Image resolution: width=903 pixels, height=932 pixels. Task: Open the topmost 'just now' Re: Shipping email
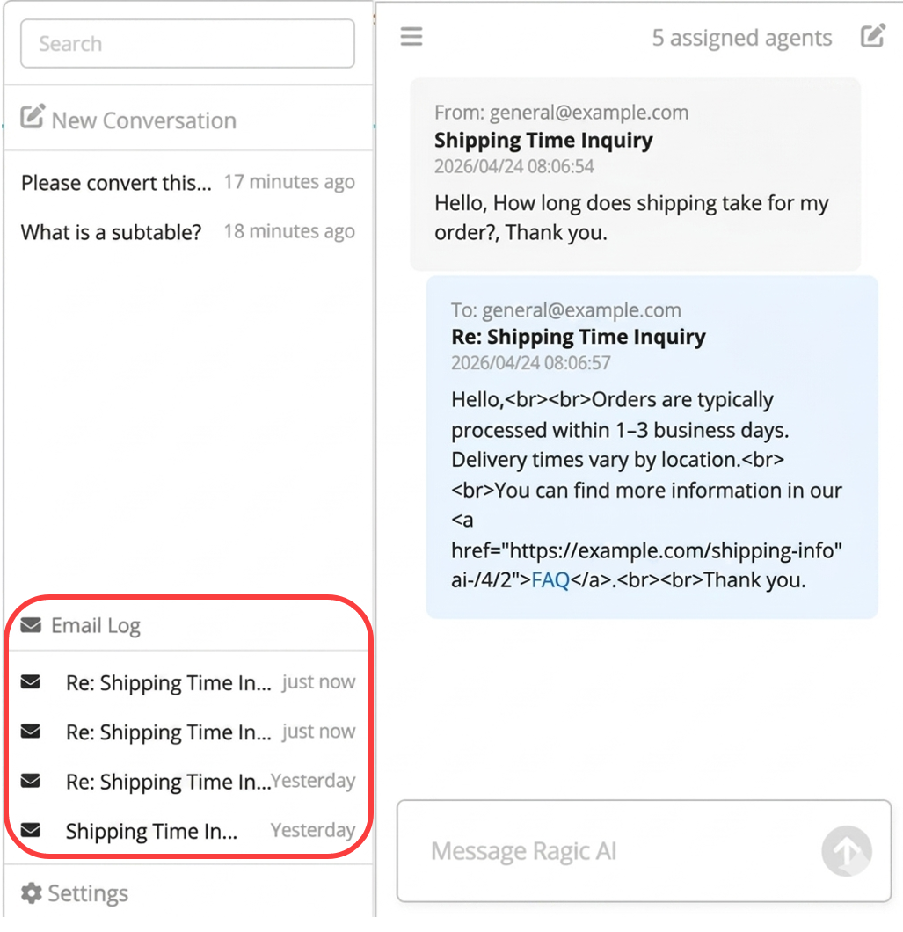pyautogui.click(x=169, y=683)
